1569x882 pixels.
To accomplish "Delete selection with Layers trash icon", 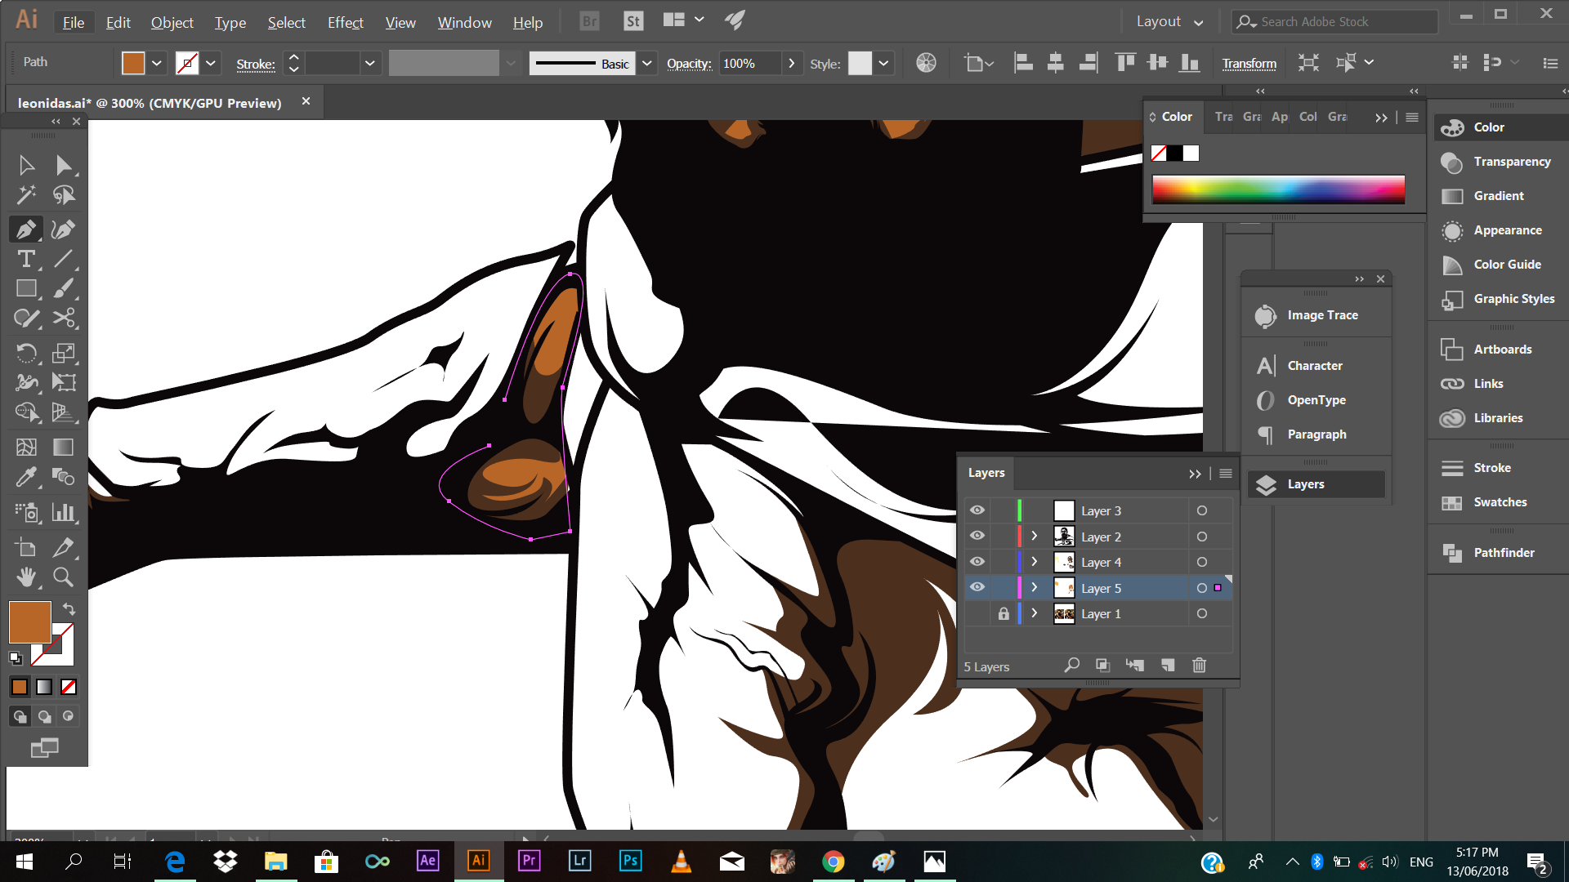I will click(1199, 666).
